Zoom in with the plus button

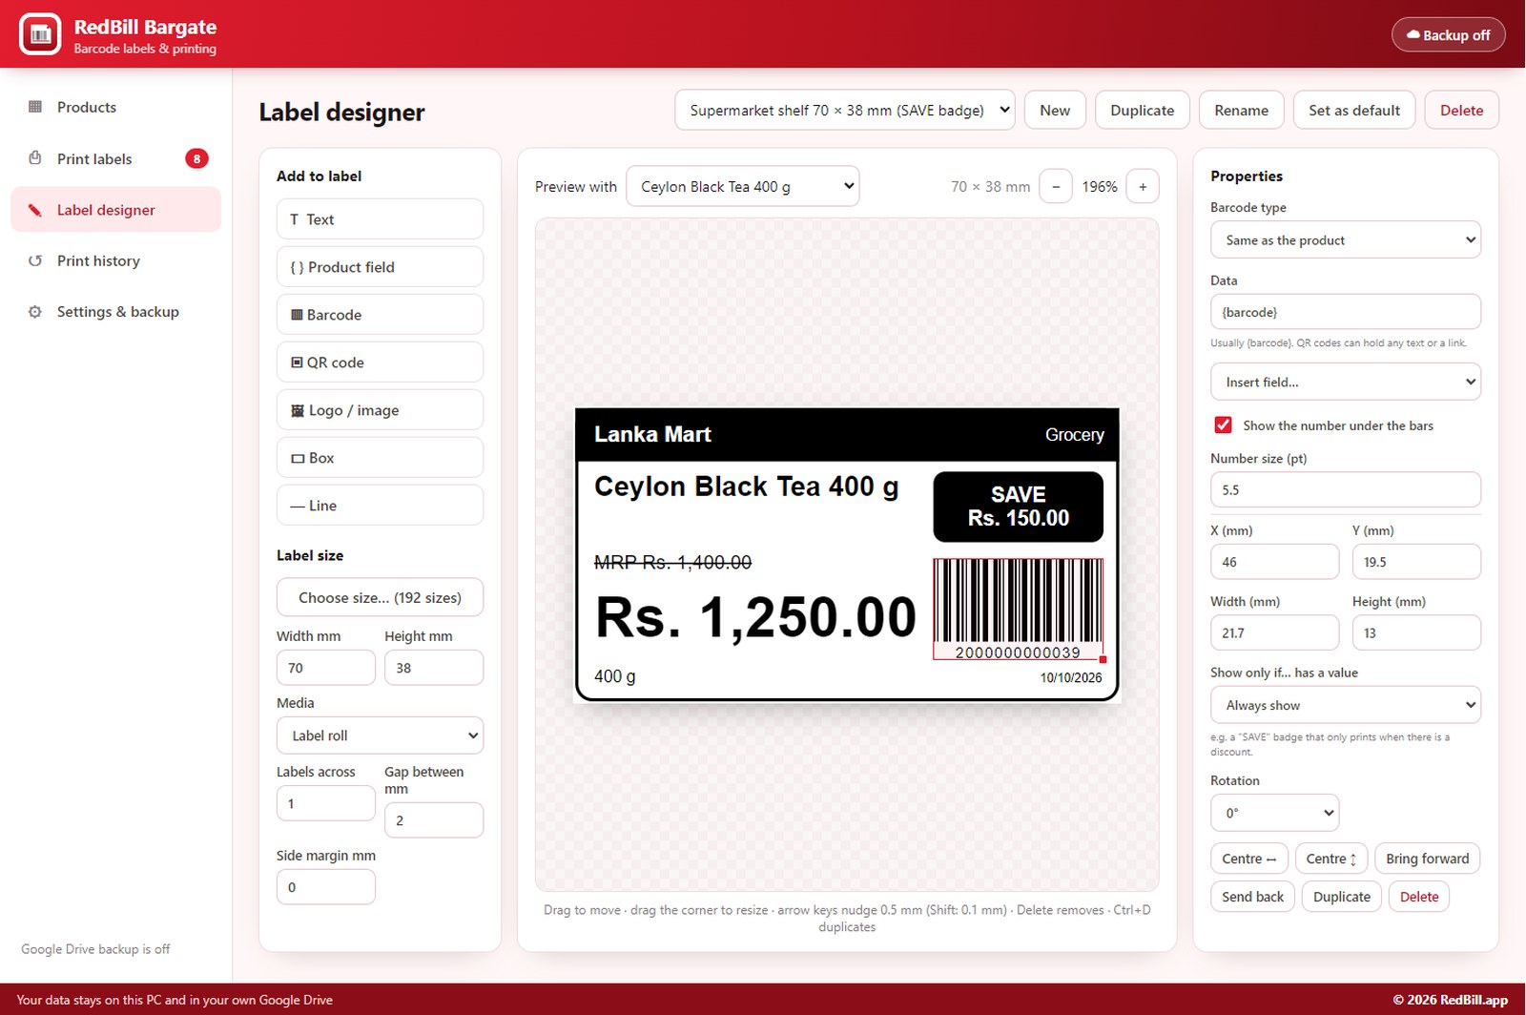click(1143, 187)
